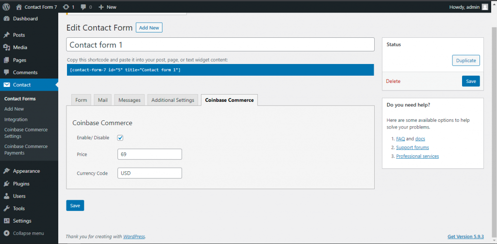Open Coinbase Commerce Payments submenu
Image resolution: width=497 pixels, height=244 pixels.
26,149
